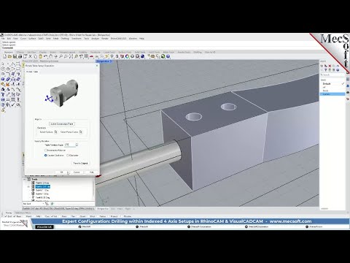Viewport: 350px width, 263px height.
Task: Click the New file icon in toolbar
Action: point(4,56)
